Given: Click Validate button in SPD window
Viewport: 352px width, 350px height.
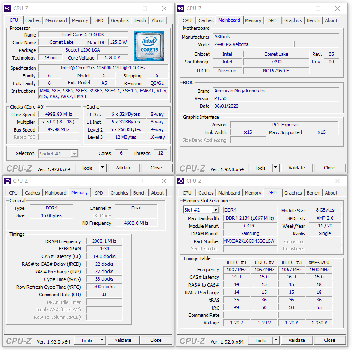Looking at the screenshot, I should click(297, 340).
